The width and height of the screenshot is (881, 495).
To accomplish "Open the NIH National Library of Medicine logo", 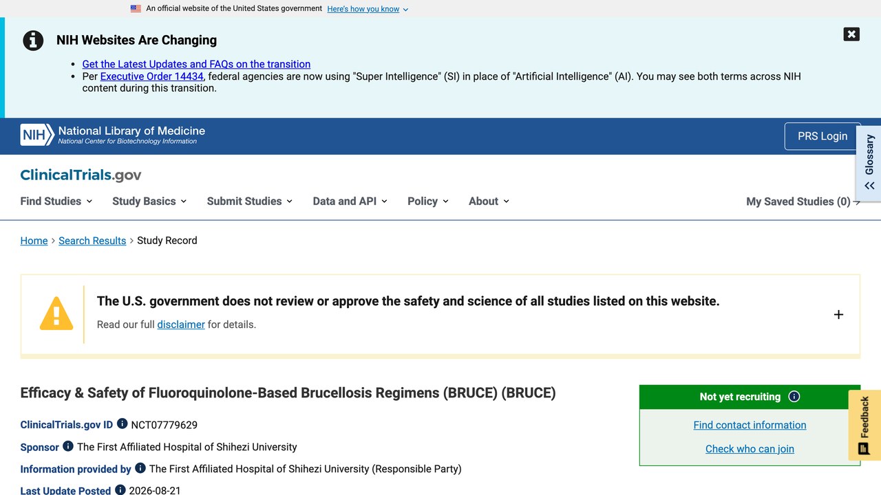I will point(113,135).
